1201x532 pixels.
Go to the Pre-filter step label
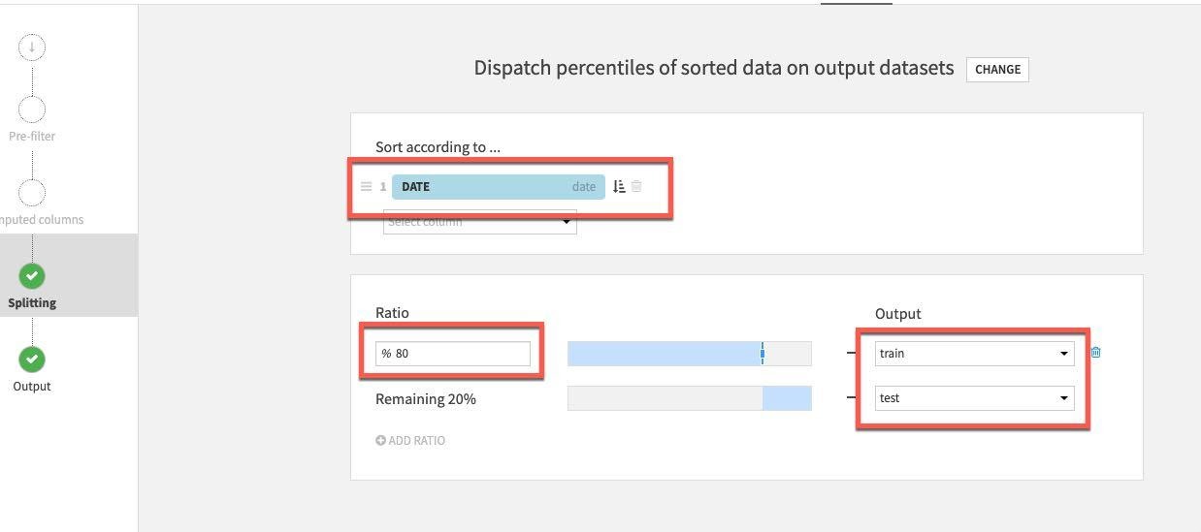pos(32,137)
